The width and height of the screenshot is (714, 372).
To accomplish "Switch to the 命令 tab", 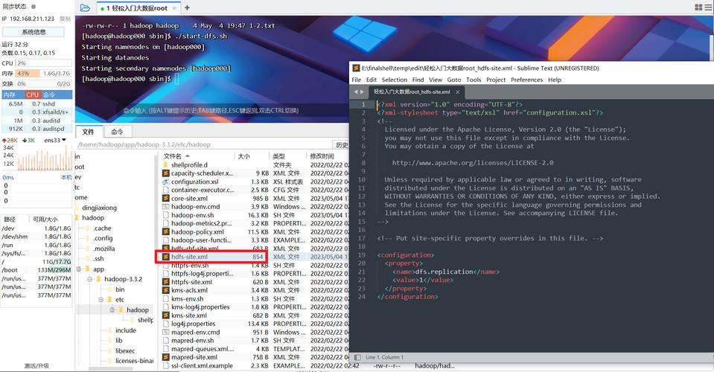I will coord(118,132).
